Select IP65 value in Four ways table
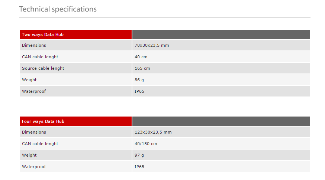The image size is (325, 180). [x=139, y=167]
